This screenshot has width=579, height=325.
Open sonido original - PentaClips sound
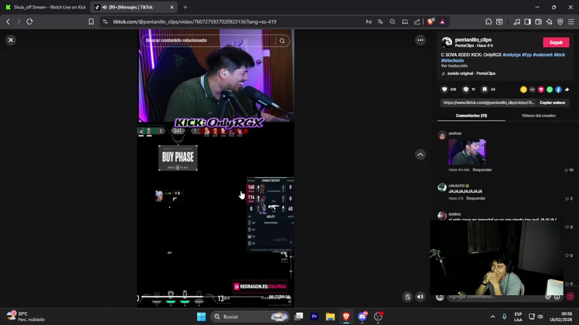pyautogui.click(x=471, y=74)
